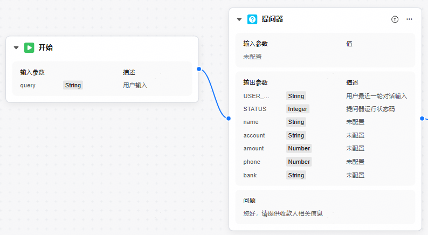This screenshot has width=428, height=235.
Task: Select the bank output parameter
Action: (251, 175)
